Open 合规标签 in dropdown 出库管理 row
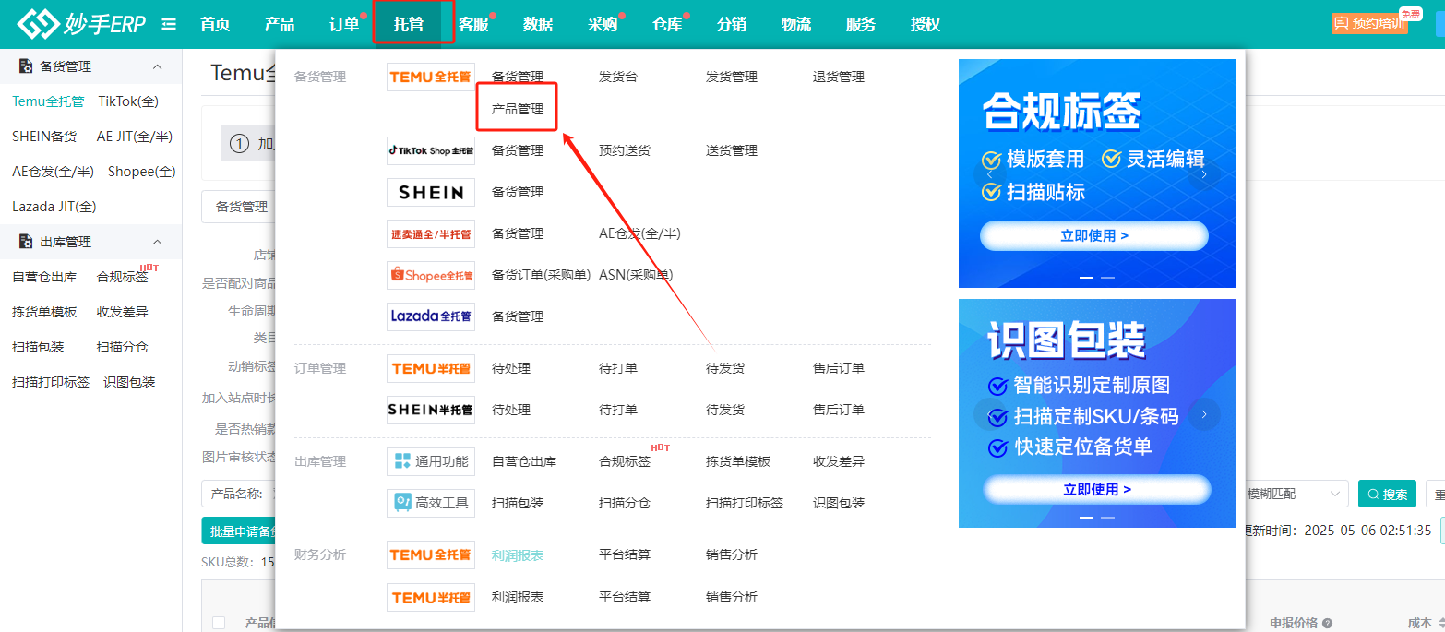 point(625,461)
